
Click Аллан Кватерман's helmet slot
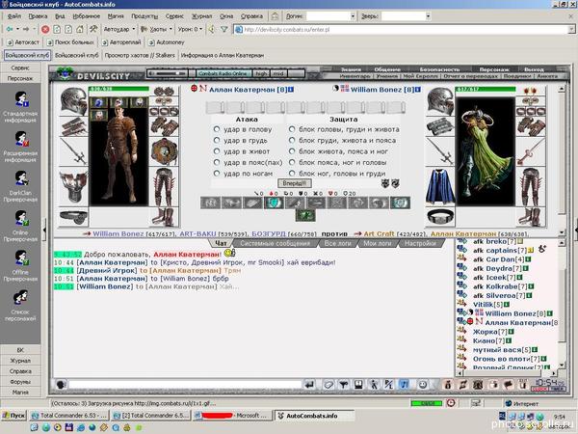click(x=73, y=101)
